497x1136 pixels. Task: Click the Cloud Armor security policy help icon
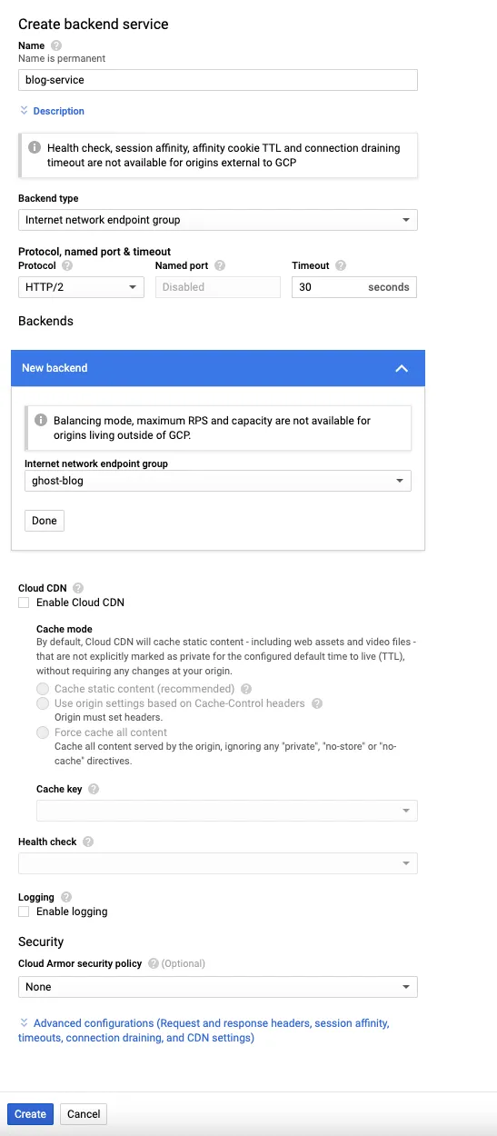(x=154, y=963)
